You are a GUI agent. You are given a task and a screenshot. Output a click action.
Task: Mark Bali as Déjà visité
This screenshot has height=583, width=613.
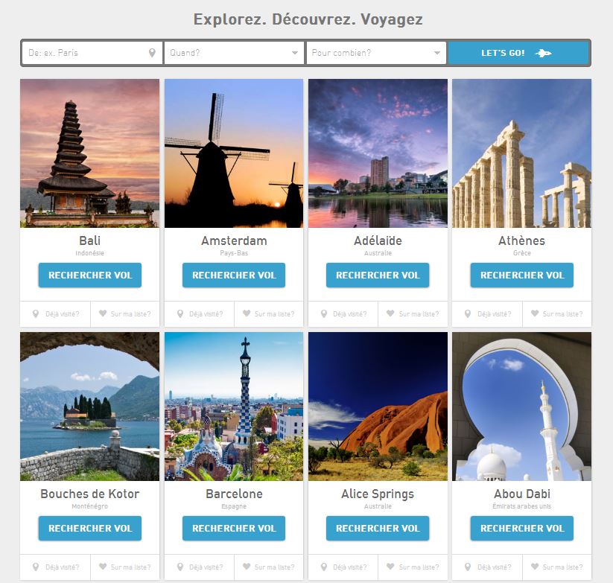pyautogui.click(x=56, y=313)
